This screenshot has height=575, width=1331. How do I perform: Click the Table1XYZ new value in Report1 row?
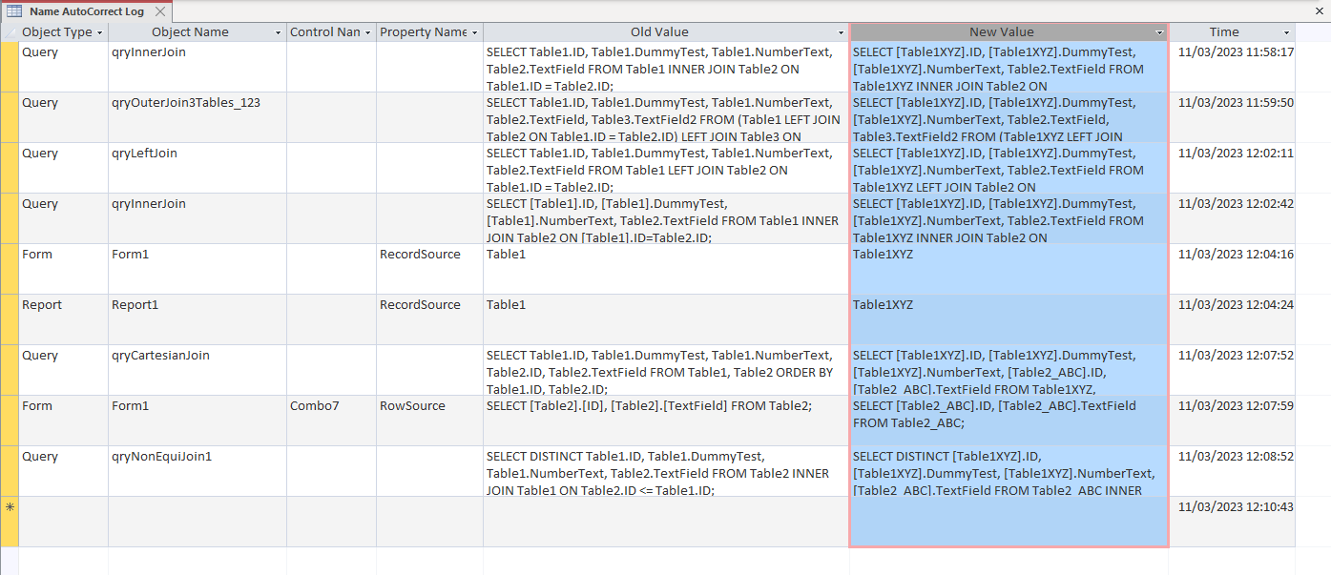coord(1009,319)
